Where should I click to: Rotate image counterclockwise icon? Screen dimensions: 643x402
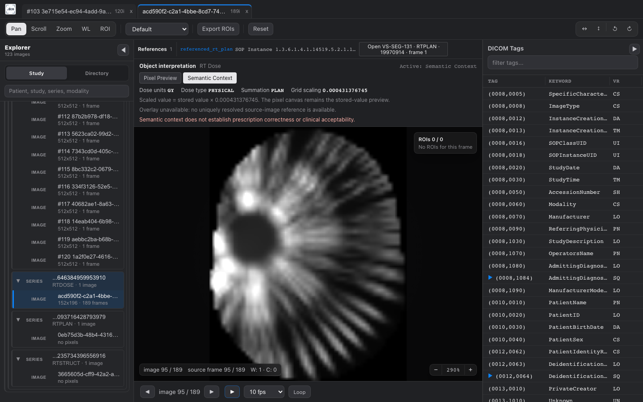click(x=615, y=29)
